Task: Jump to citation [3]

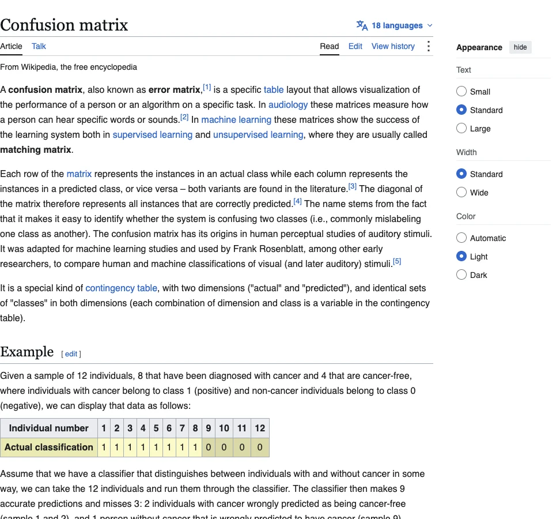Action: (353, 186)
